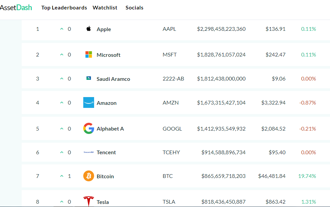Click Microsoft's market cap value

pos(221,55)
